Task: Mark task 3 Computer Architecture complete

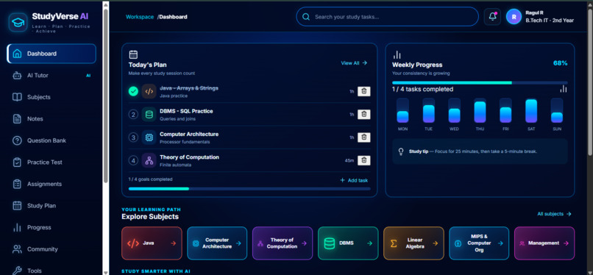Action: [133, 137]
